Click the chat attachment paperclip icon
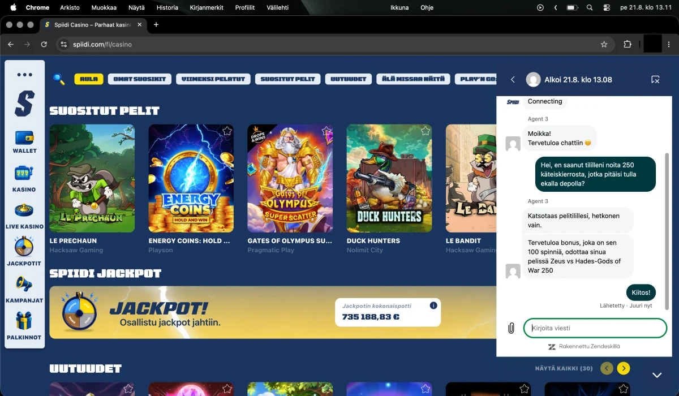The height and width of the screenshot is (396, 679). [511, 328]
